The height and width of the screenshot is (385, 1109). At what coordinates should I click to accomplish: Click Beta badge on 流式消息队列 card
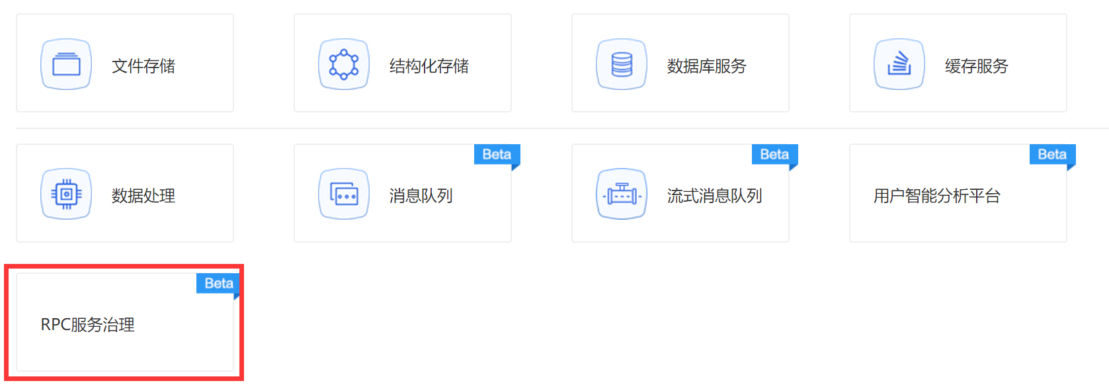point(774,154)
